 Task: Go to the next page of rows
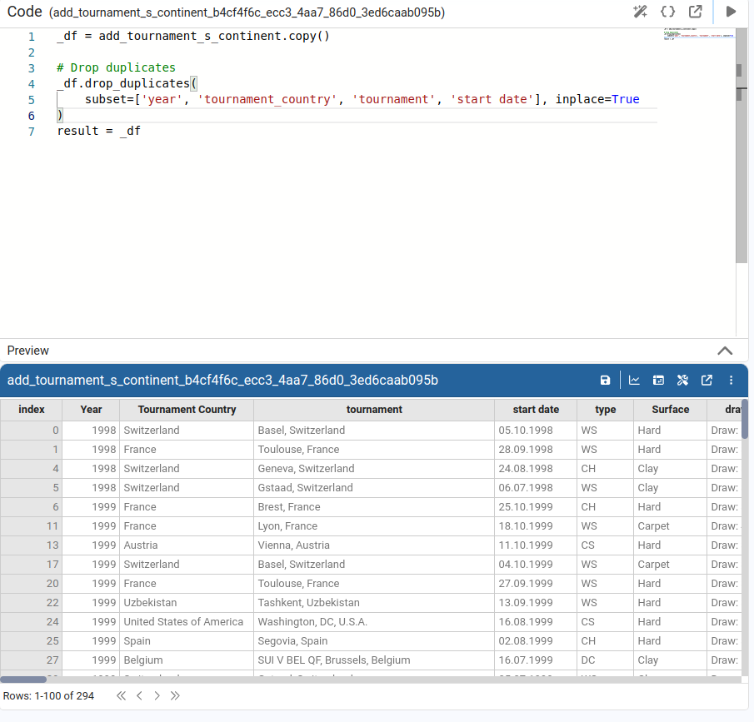[157, 695]
